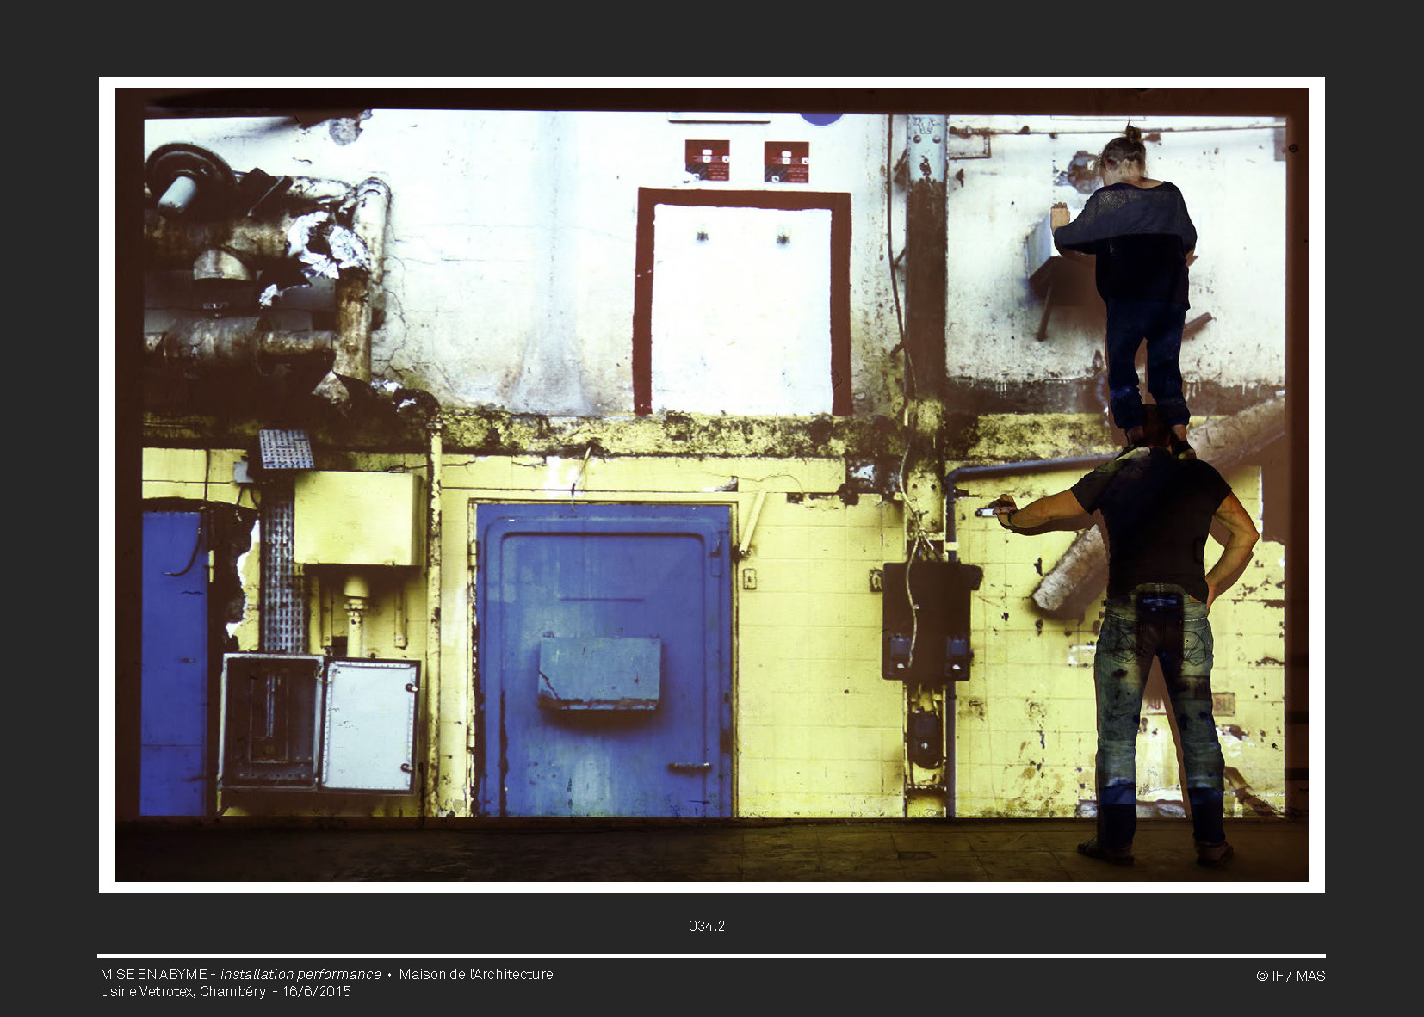Click the "Maison de l'Architecture" caption
Image resolution: width=1424 pixels, height=1017 pixels.
click(x=475, y=974)
